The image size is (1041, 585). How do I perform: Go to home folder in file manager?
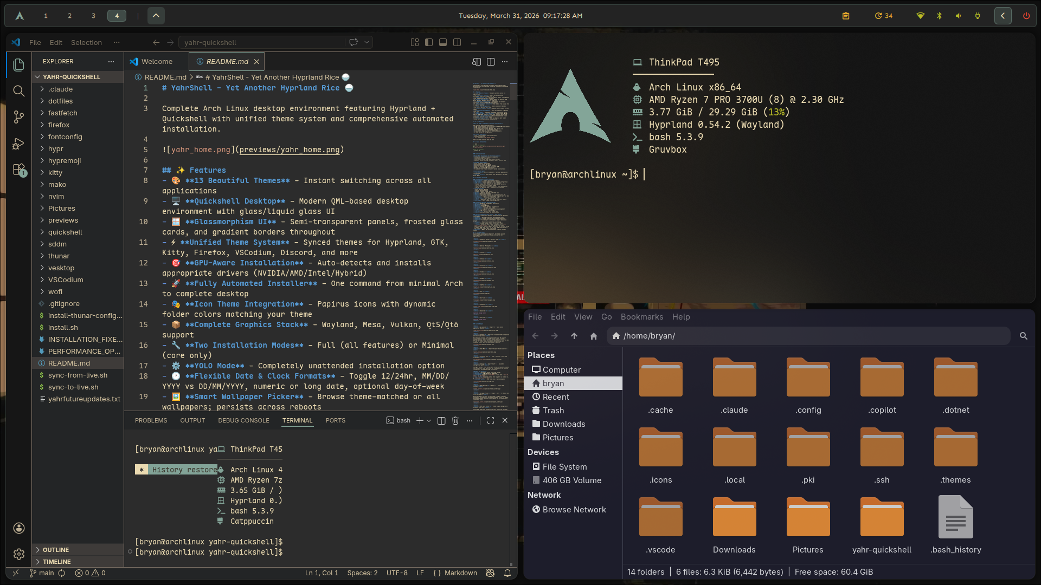(594, 336)
